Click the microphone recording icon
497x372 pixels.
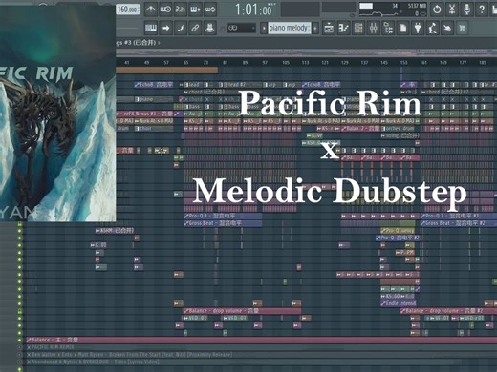tap(466, 10)
